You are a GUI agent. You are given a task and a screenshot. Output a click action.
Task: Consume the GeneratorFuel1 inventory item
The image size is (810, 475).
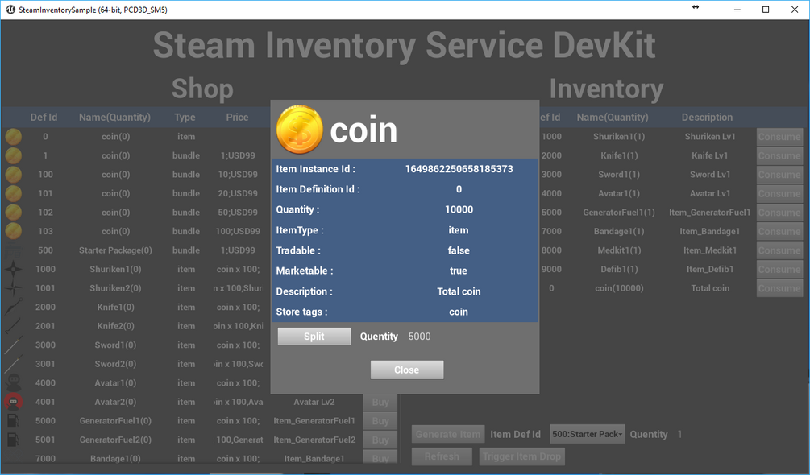pos(779,213)
